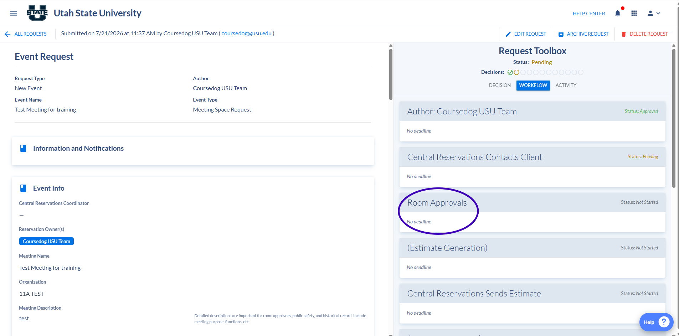Collapse the Event Info section

193,188
